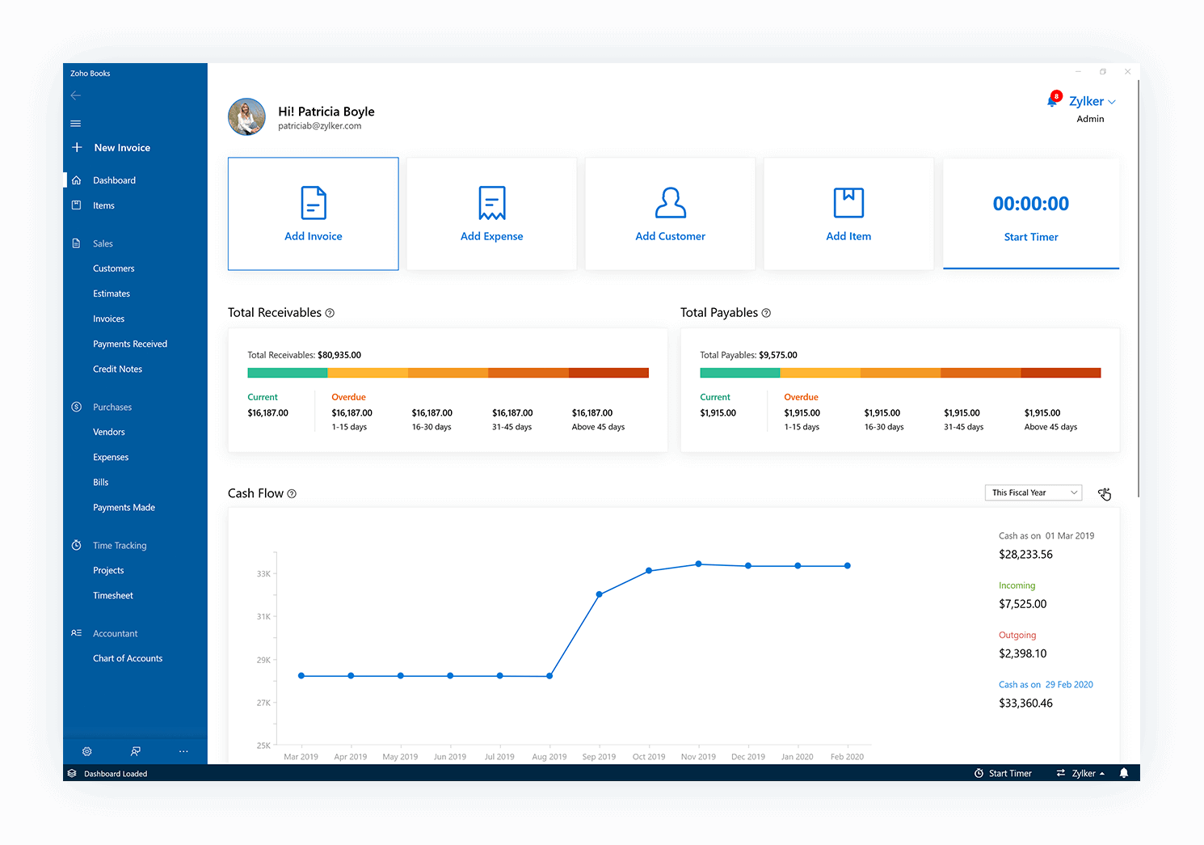
Task: Click the Total Receivables help icon
Action: click(x=330, y=313)
